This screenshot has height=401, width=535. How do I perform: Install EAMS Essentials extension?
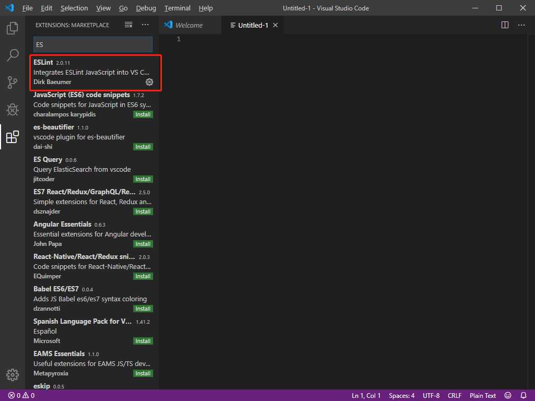143,374
